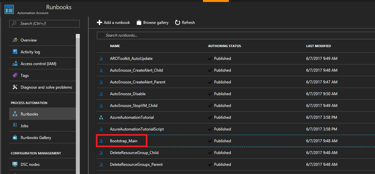Click the Refresh circular arrow icon
375x174 pixels.
[177, 23]
